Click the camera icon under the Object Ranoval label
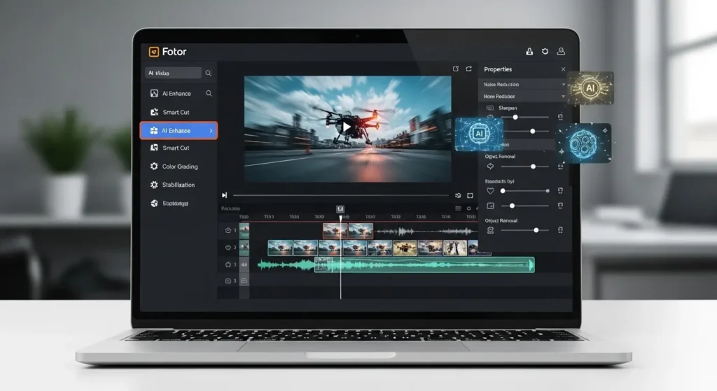The image size is (717, 391). tap(490, 230)
